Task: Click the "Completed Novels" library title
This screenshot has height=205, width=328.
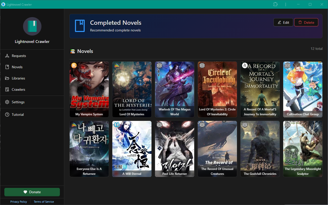Action: point(116,23)
